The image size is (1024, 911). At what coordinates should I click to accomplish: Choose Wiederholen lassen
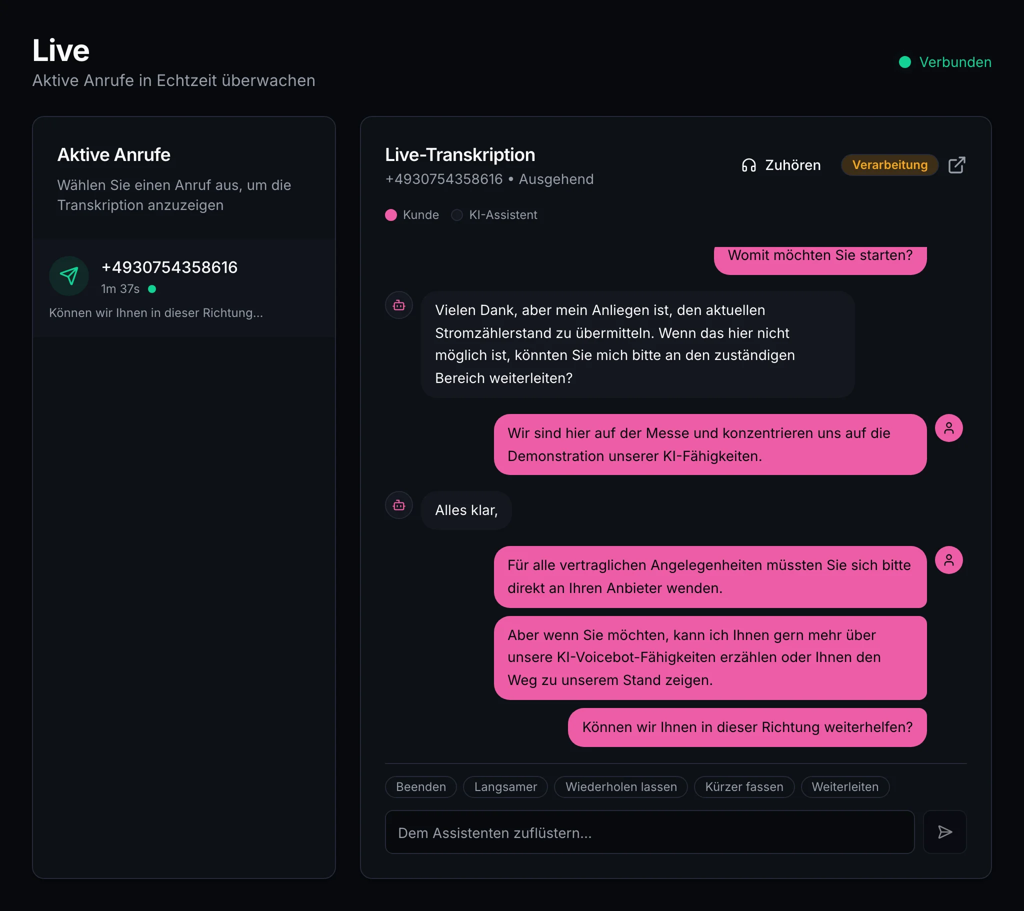point(621,786)
